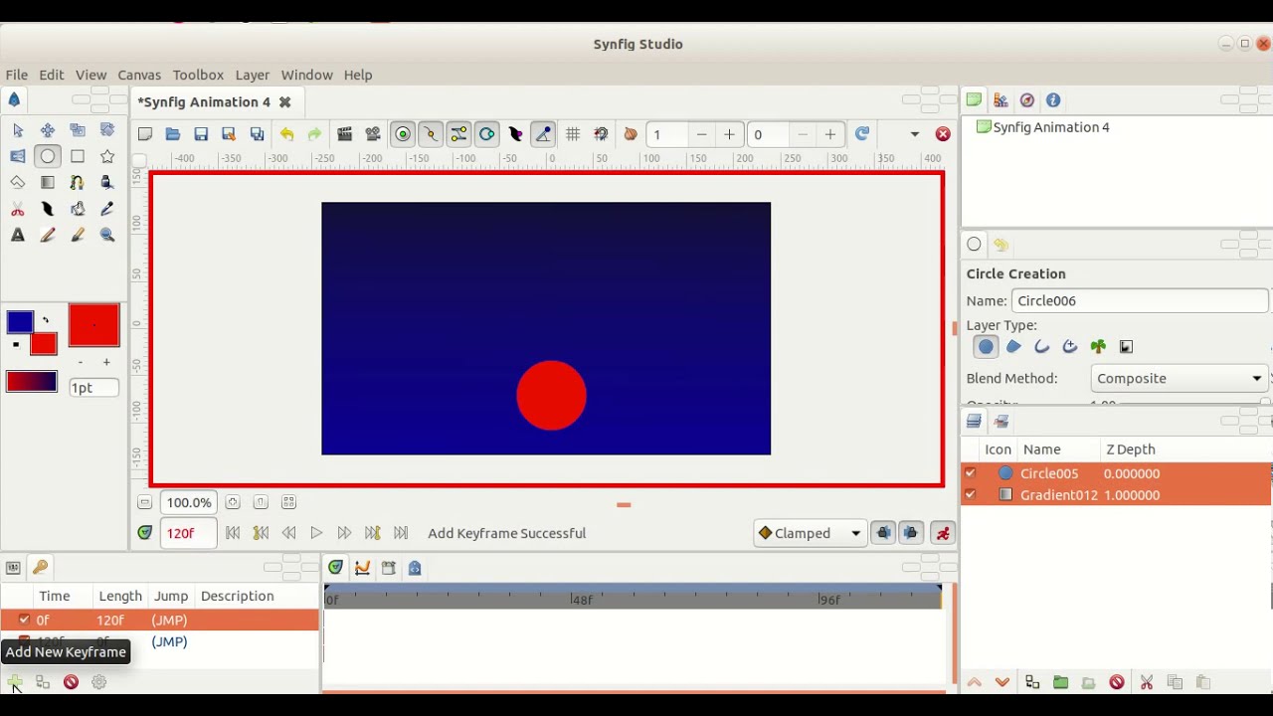Select the Star tool

107,156
